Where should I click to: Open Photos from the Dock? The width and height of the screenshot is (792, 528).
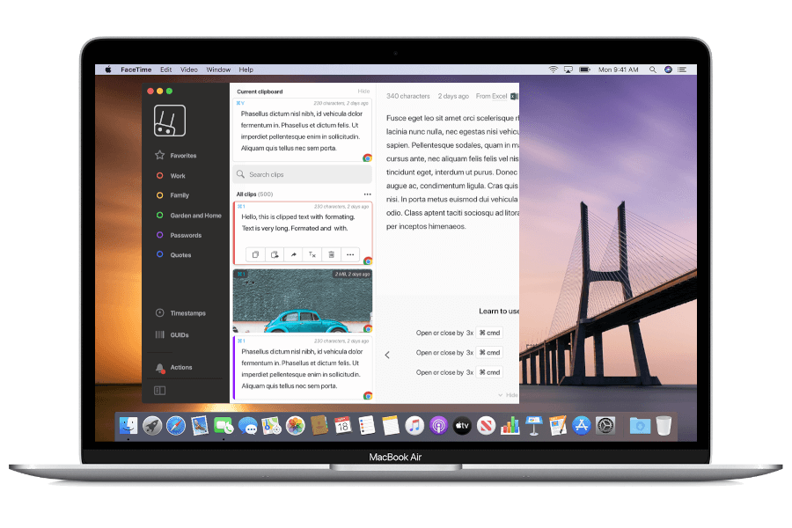click(296, 425)
